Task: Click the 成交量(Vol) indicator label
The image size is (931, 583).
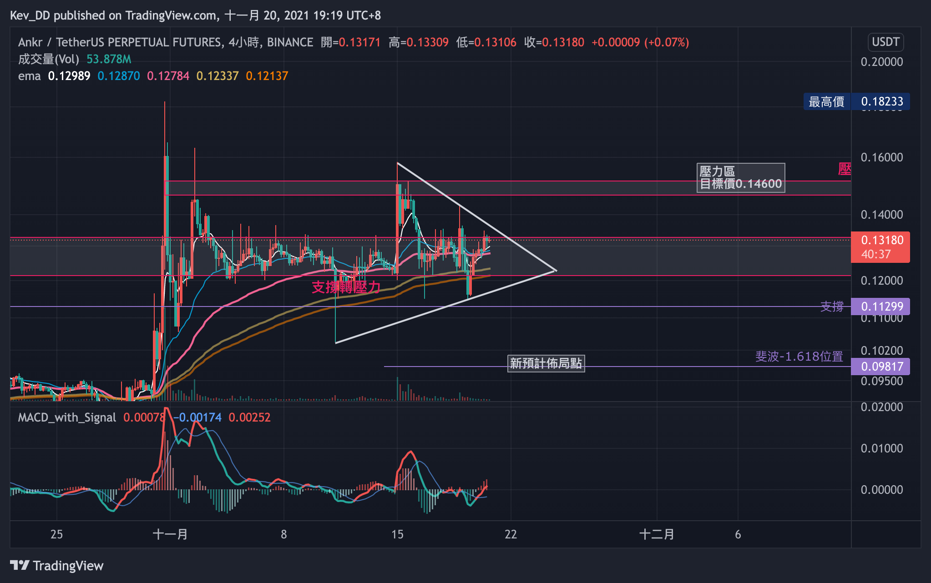Action: pyautogui.click(x=49, y=59)
